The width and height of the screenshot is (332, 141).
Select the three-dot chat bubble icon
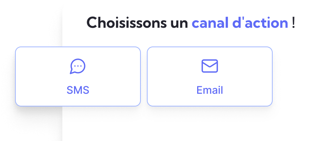point(78,66)
